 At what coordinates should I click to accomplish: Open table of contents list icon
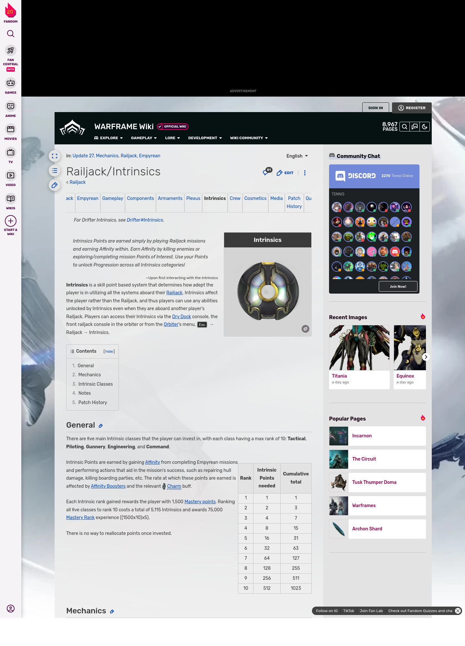(55, 171)
